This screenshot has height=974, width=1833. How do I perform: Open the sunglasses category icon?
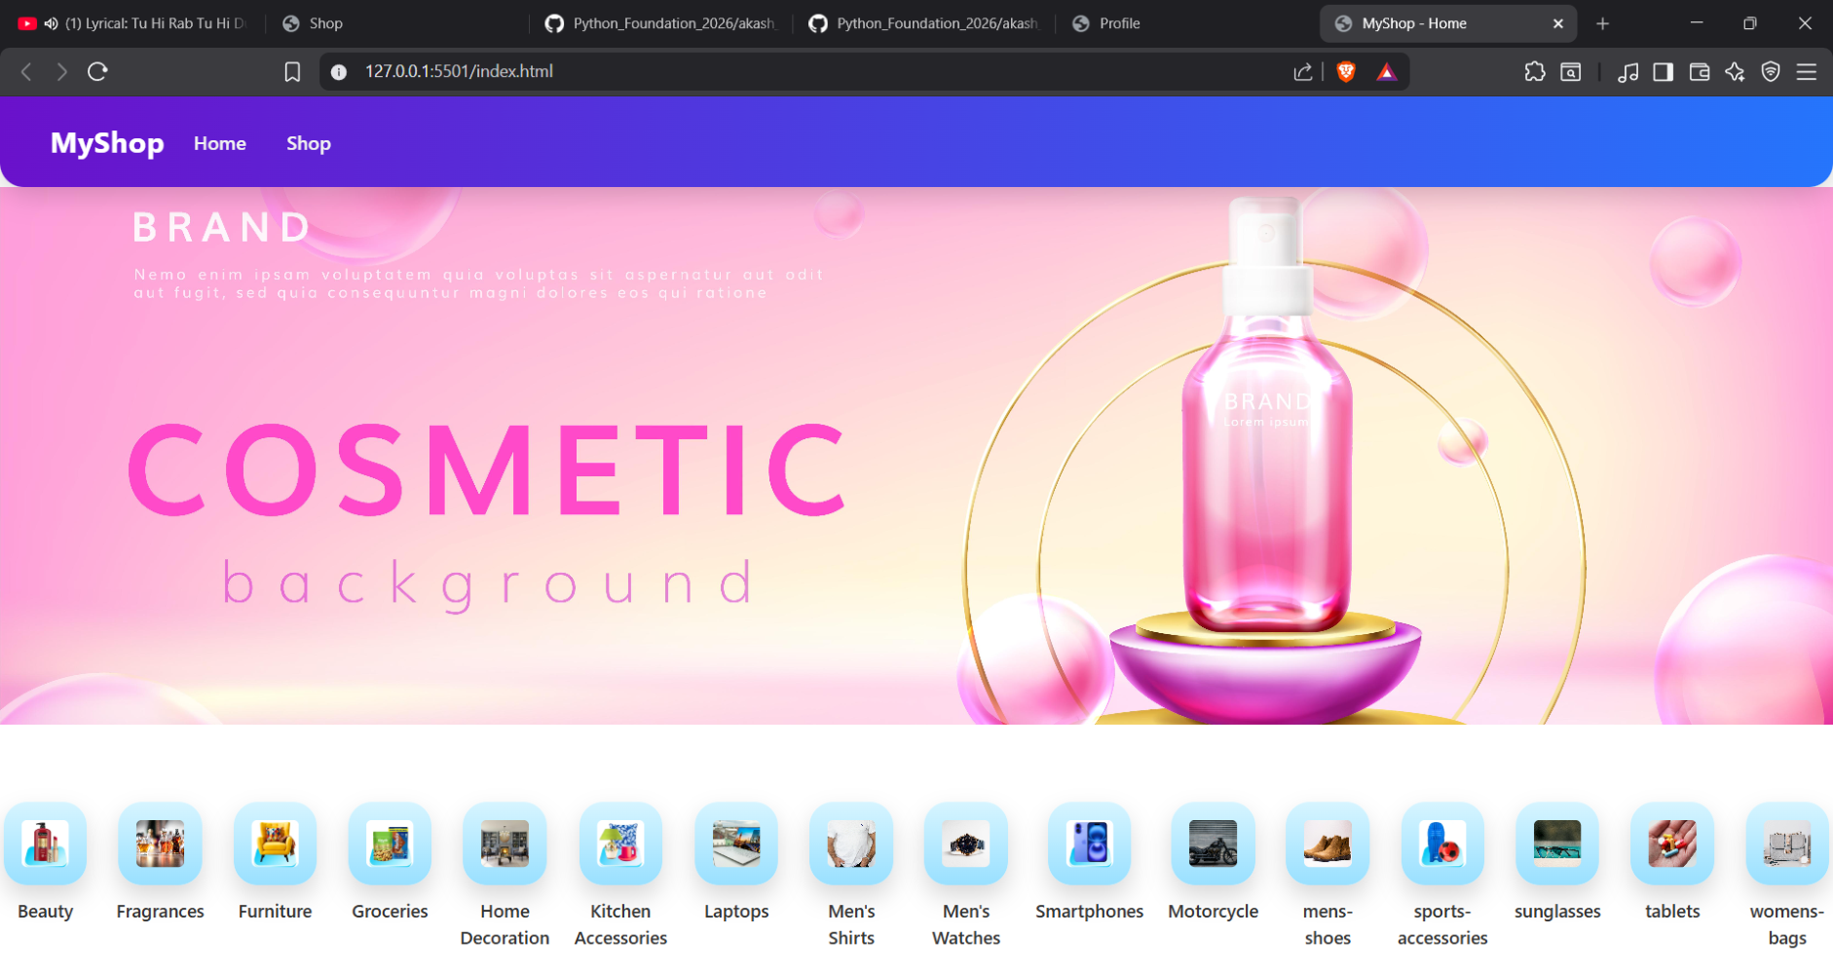1556,843
